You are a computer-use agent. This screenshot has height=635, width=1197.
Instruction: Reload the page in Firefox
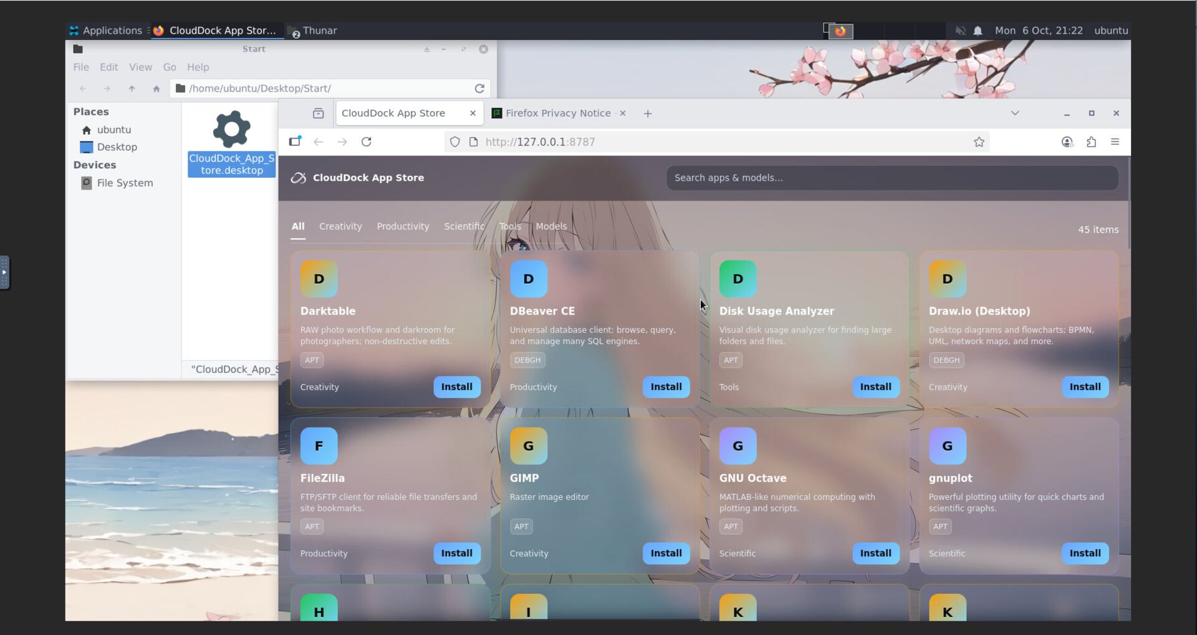coord(367,142)
